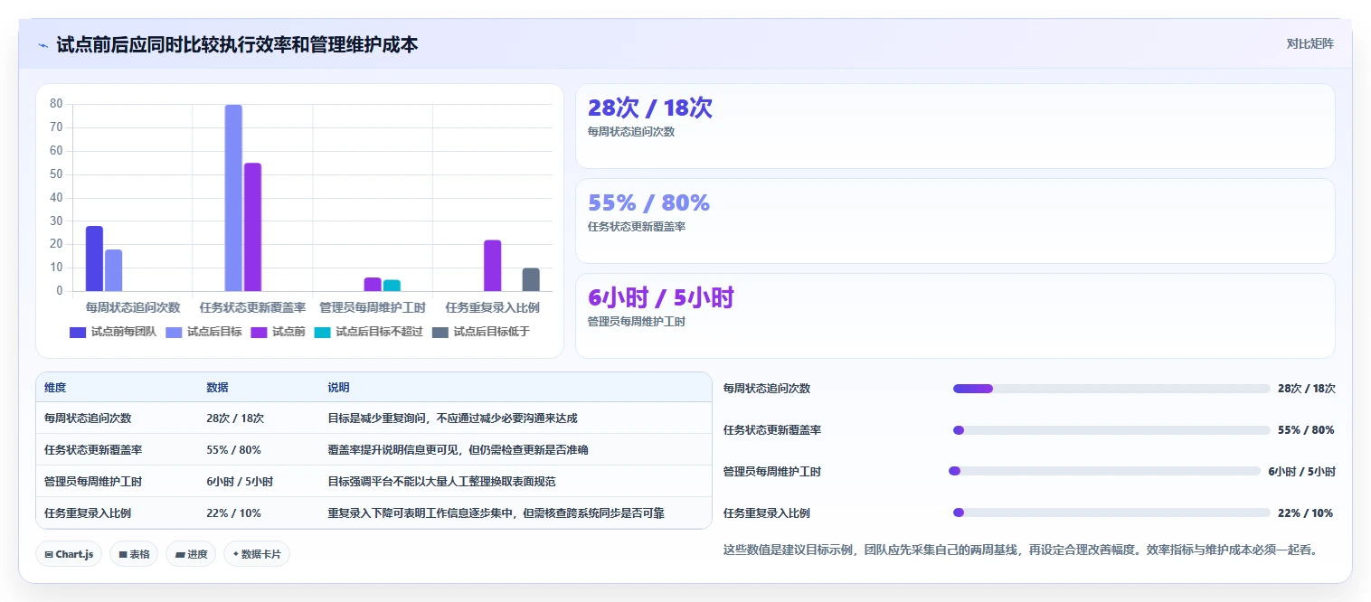Select the 任务状态更新覆盖率 progress bar
The image size is (1371, 602).
coord(1111,430)
